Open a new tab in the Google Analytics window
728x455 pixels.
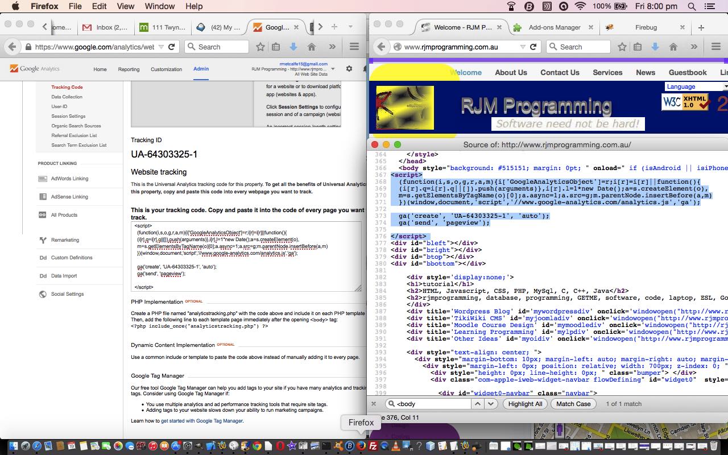point(334,27)
